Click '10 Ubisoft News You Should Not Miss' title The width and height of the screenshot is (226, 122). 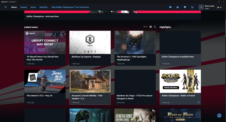pos(43,58)
